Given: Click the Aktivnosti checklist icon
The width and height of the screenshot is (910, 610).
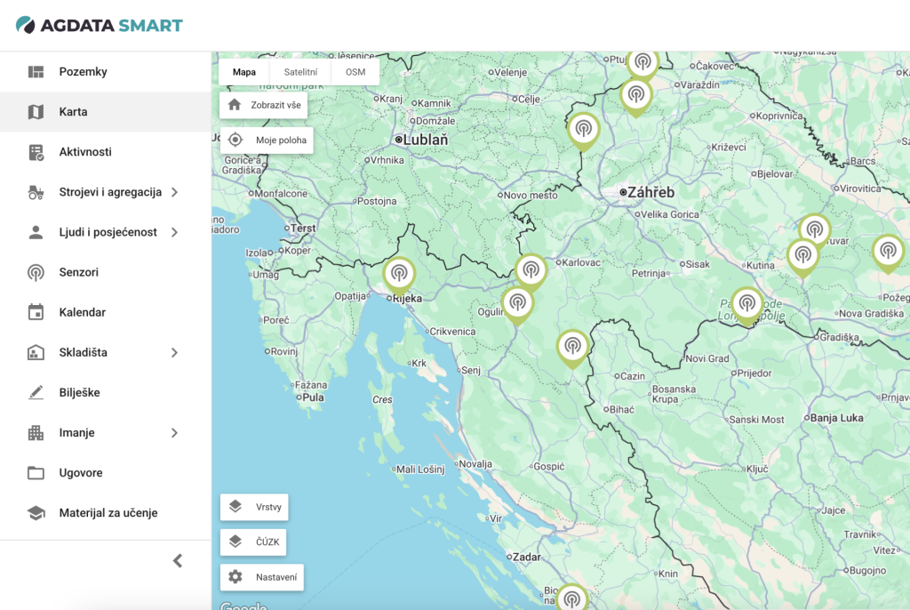Looking at the screenshot, I should pyautogui.click(x=36, y=152).
